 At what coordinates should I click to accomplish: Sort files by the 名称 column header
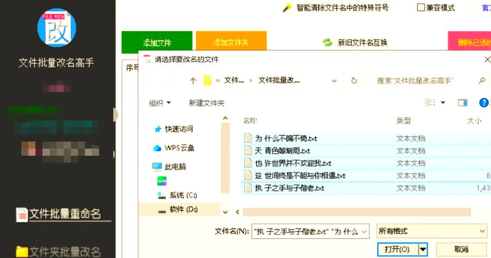pos(250,120)
